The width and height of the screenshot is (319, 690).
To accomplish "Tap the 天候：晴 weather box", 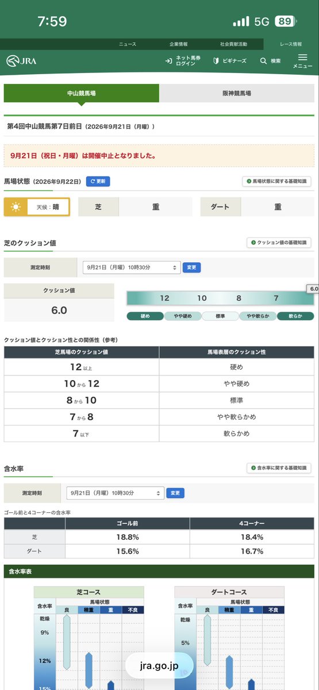I will 37,207.
